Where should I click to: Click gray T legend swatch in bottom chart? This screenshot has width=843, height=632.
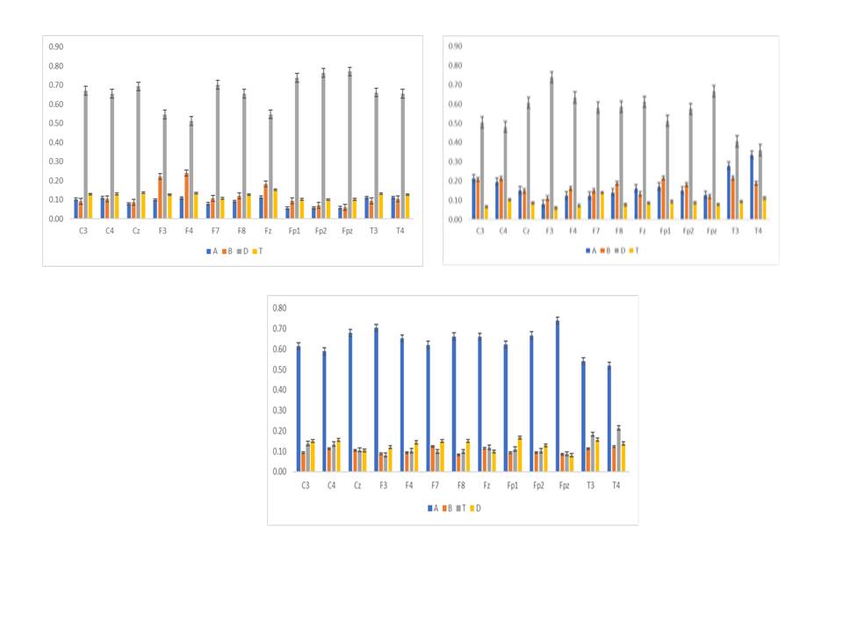[x=458, y=508]
